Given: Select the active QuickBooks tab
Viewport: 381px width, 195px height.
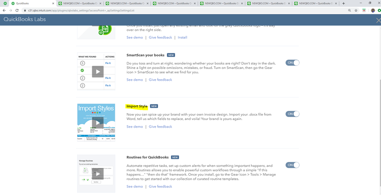Looking at the screenshot, I should pyautogui.click(x=32, y=3).
